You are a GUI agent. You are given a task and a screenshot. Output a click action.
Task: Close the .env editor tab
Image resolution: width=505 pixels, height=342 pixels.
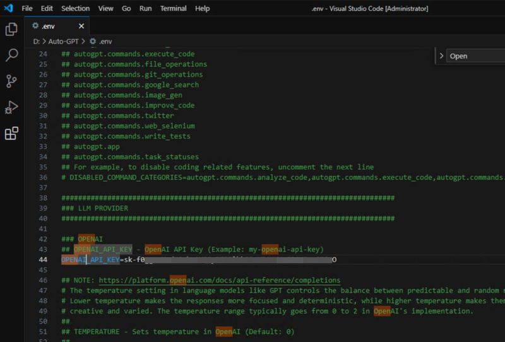[81, 26]
